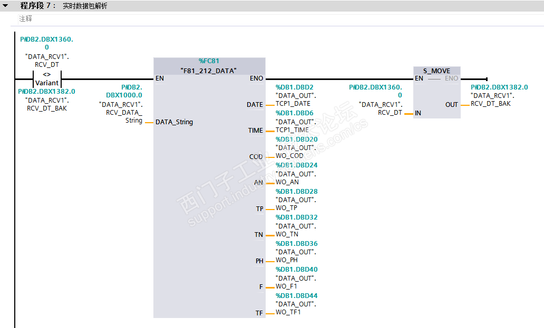Select the COD output pin

point(256,157)
